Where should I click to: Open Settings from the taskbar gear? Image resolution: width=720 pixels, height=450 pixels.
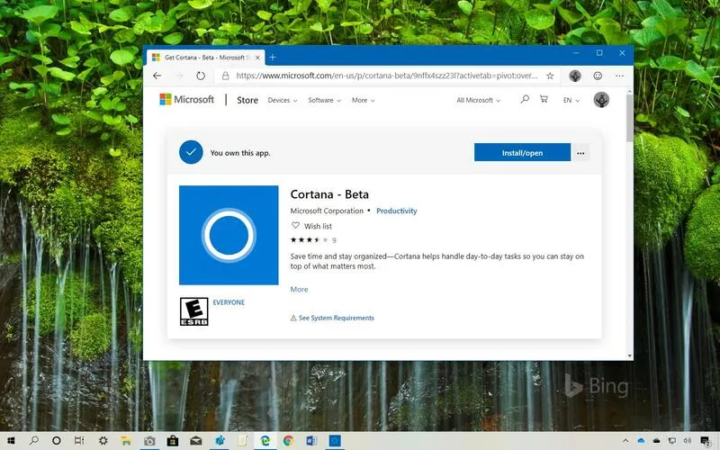tap(103, 441)
